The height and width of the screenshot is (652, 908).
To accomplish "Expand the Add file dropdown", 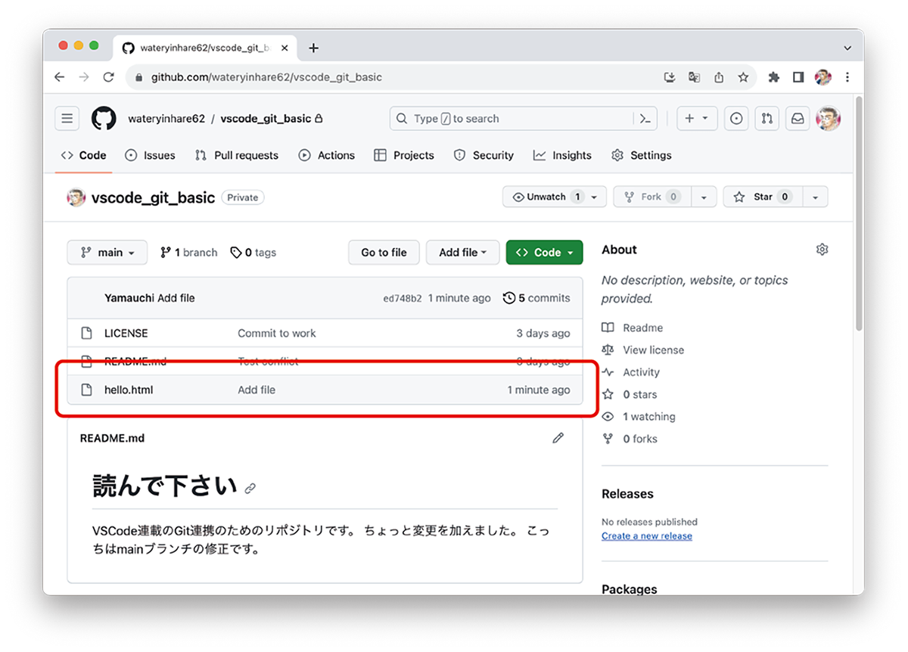I will pos(463,253).
